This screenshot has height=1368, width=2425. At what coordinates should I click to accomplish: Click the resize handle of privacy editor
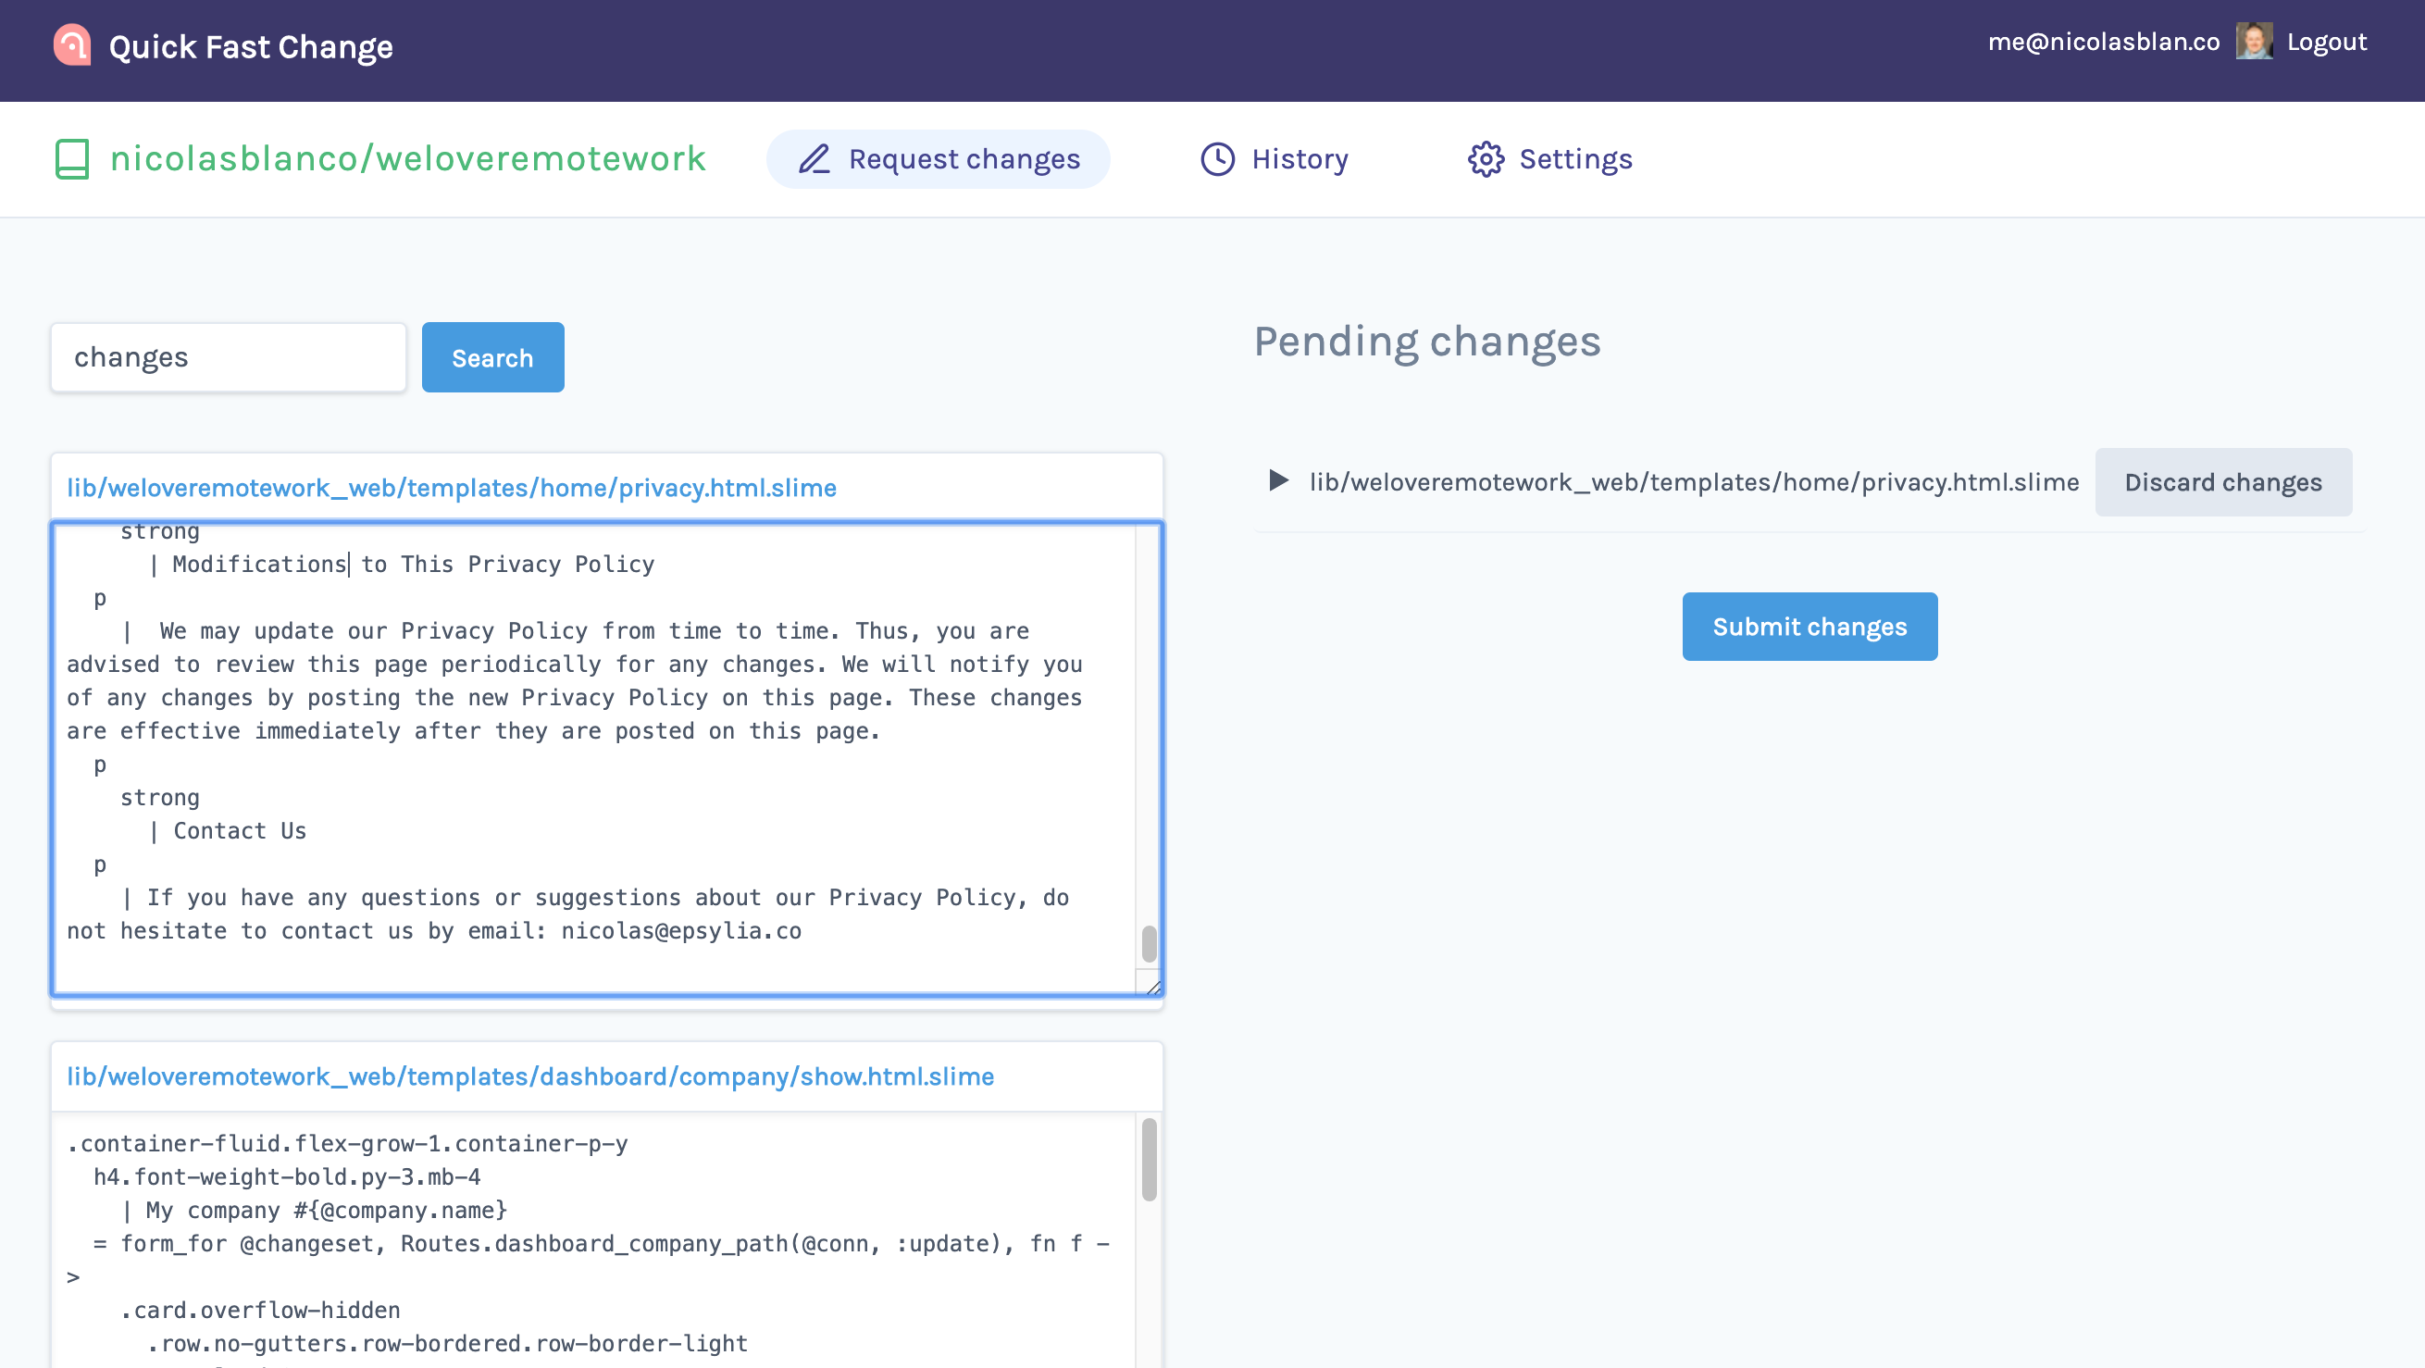click(x=1153, y=987)
